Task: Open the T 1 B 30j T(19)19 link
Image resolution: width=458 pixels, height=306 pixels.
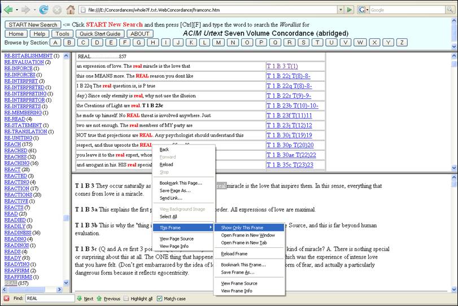Action: tap(289, 135)
